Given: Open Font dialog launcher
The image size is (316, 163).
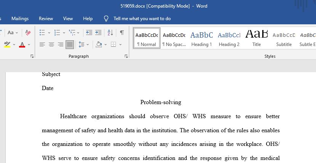Looking at the screenshot, I should (x=32, y=56).
